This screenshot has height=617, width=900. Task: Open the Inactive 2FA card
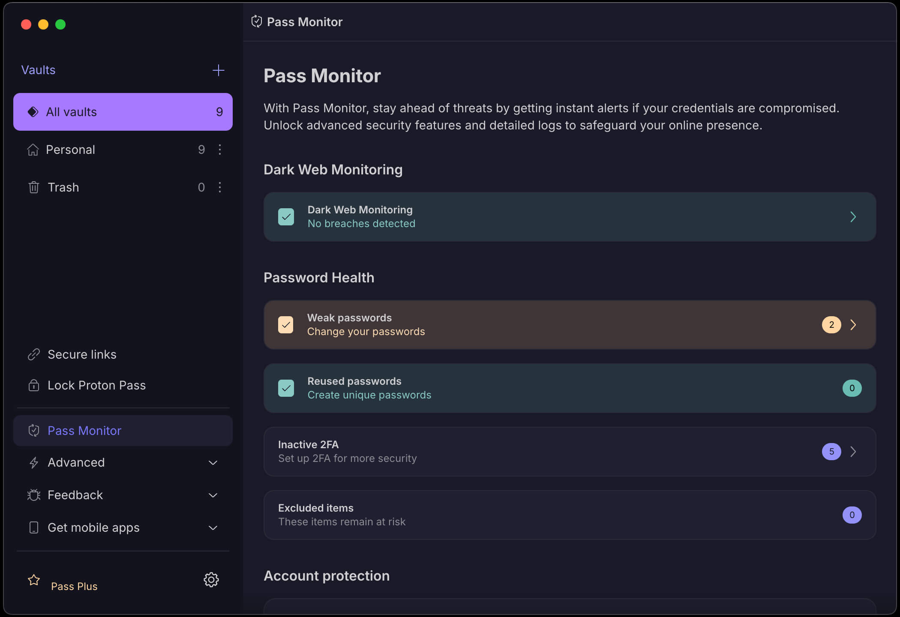click(570, 452)
